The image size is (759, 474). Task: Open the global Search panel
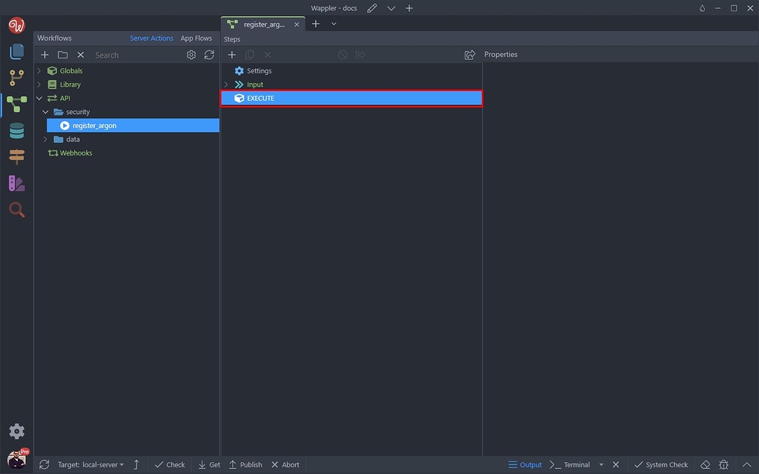click(x=16, y=210)
